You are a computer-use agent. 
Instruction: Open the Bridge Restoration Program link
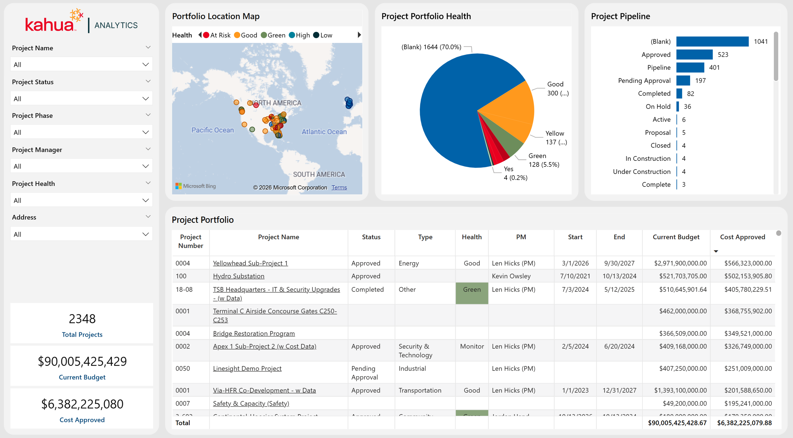254,334
